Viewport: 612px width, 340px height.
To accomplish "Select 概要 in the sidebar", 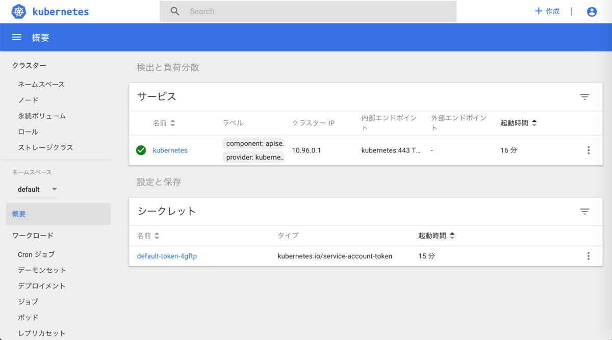I will (58, 214).
